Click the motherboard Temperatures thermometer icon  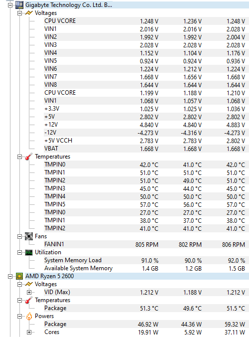click(x=29, y=157)
